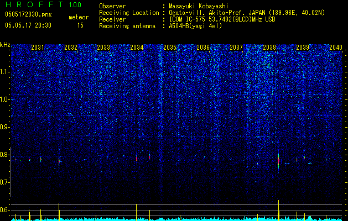Select the timestamp 05.05.17 20:30
The height and width of the screenshot is (221, 348).
pyautogui.click(x=28, y=25)
